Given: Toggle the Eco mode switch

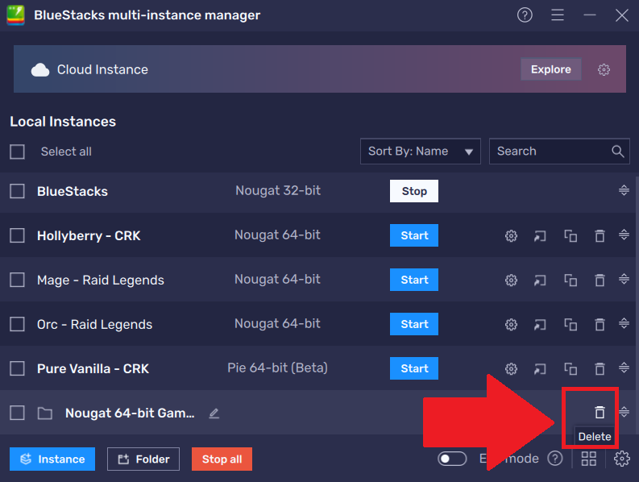Looking at the screenshot, I should (452, 459).
